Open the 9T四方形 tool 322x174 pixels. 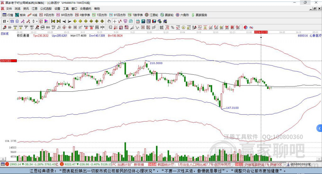[118, 15]
